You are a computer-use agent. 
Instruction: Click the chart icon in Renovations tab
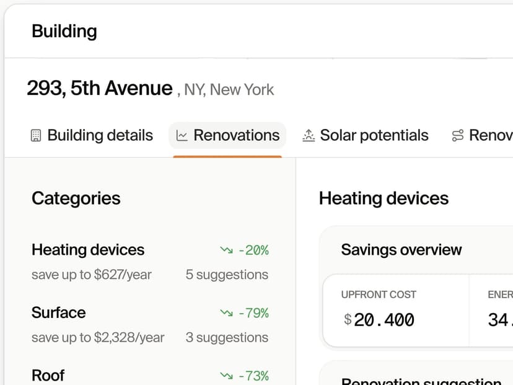click(x=182, y=135)
